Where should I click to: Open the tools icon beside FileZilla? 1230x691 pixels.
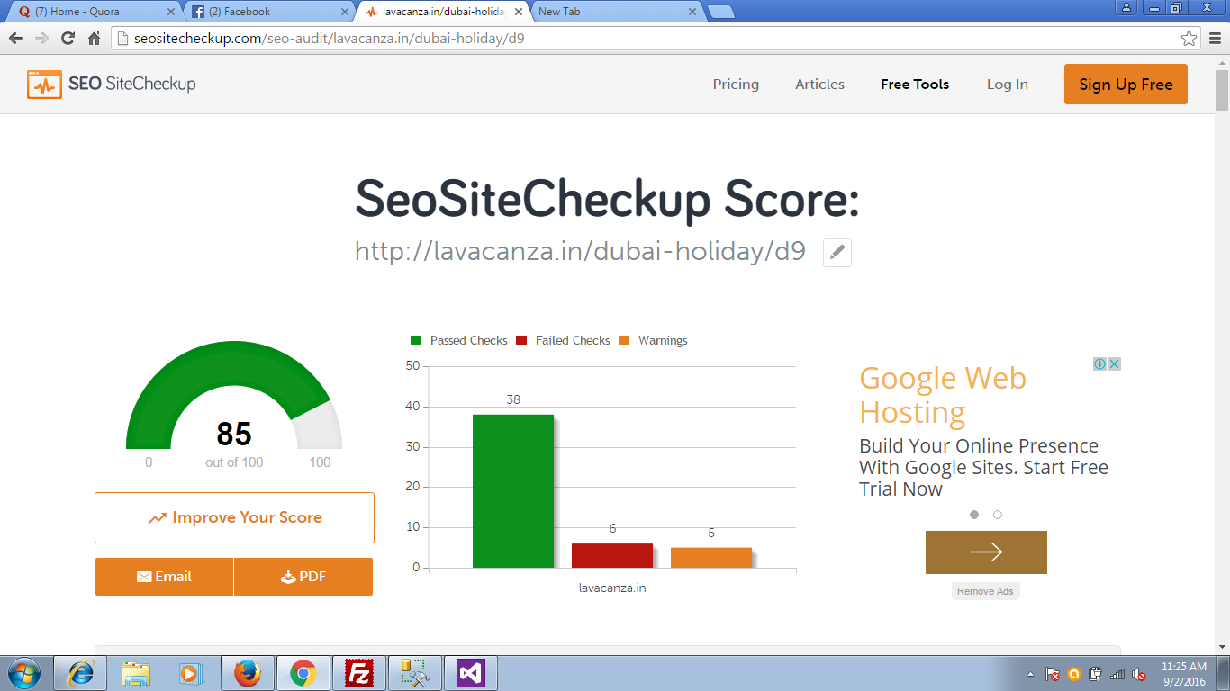[415, 673]
